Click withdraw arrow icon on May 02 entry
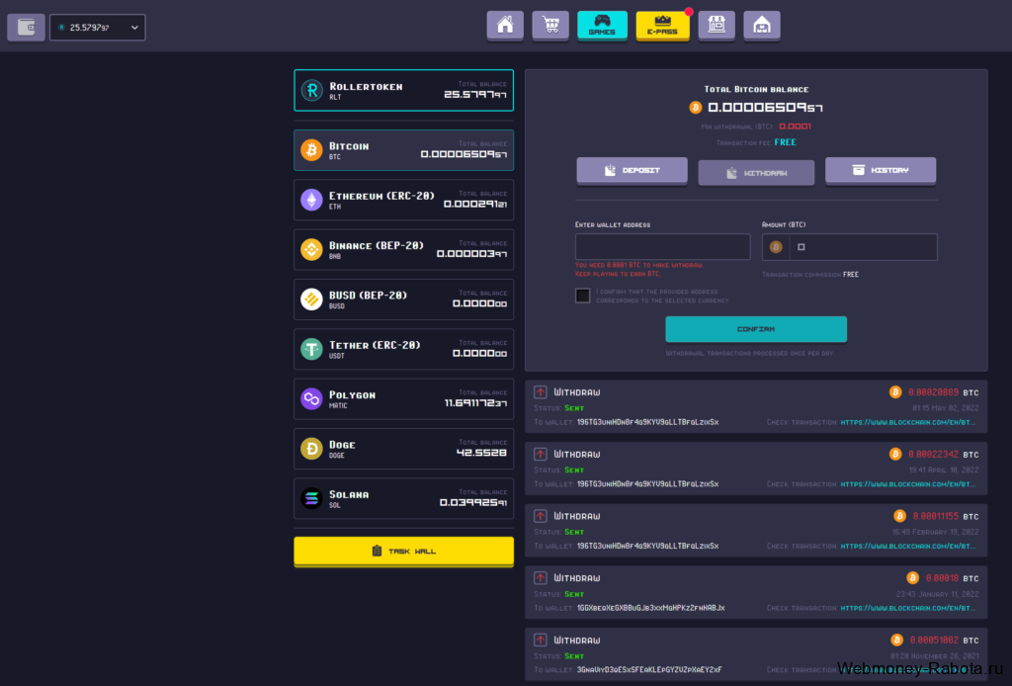 point(541,391)
